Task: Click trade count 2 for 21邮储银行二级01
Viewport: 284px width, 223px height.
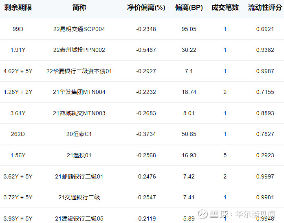Action: pyautogui.click(x=225, y=176)
